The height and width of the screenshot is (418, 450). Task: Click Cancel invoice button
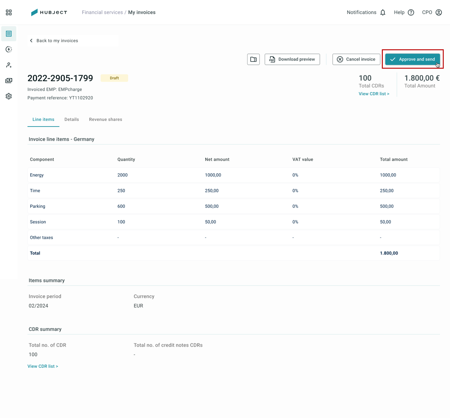click(x=356, y=59)
